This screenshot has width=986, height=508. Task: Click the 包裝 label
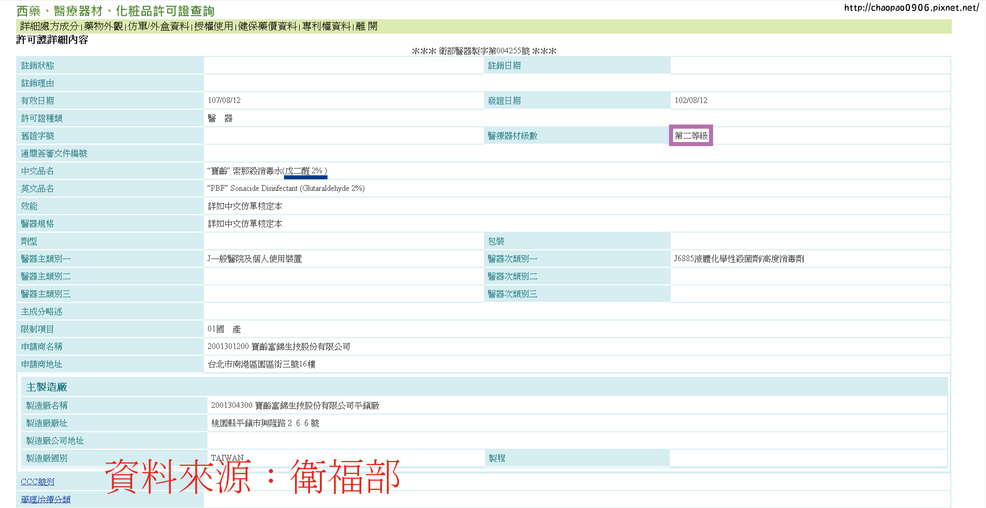496,241
